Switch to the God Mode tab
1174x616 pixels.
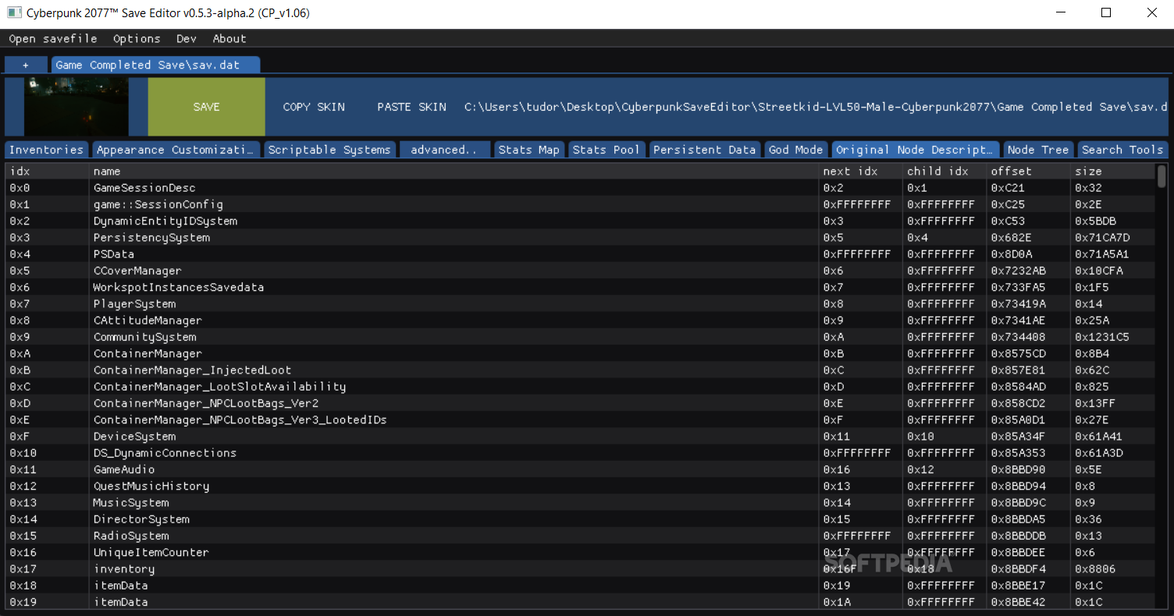click(x=796, y=150)
